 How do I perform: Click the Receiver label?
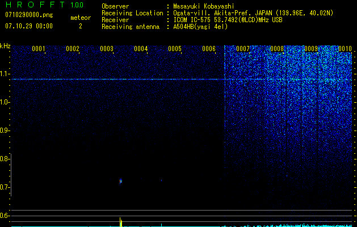pyautogui.click(x=115, y=20)
